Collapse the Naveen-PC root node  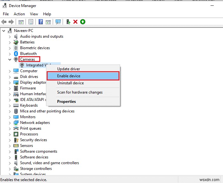click(x=4, y=31)
